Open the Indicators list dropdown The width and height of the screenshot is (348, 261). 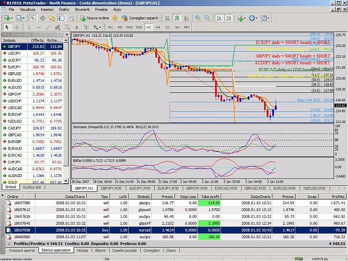244,18
